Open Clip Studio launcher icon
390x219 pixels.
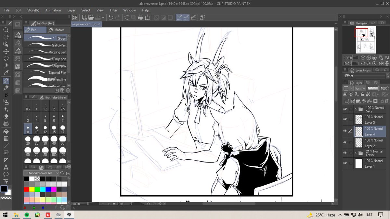75,18
